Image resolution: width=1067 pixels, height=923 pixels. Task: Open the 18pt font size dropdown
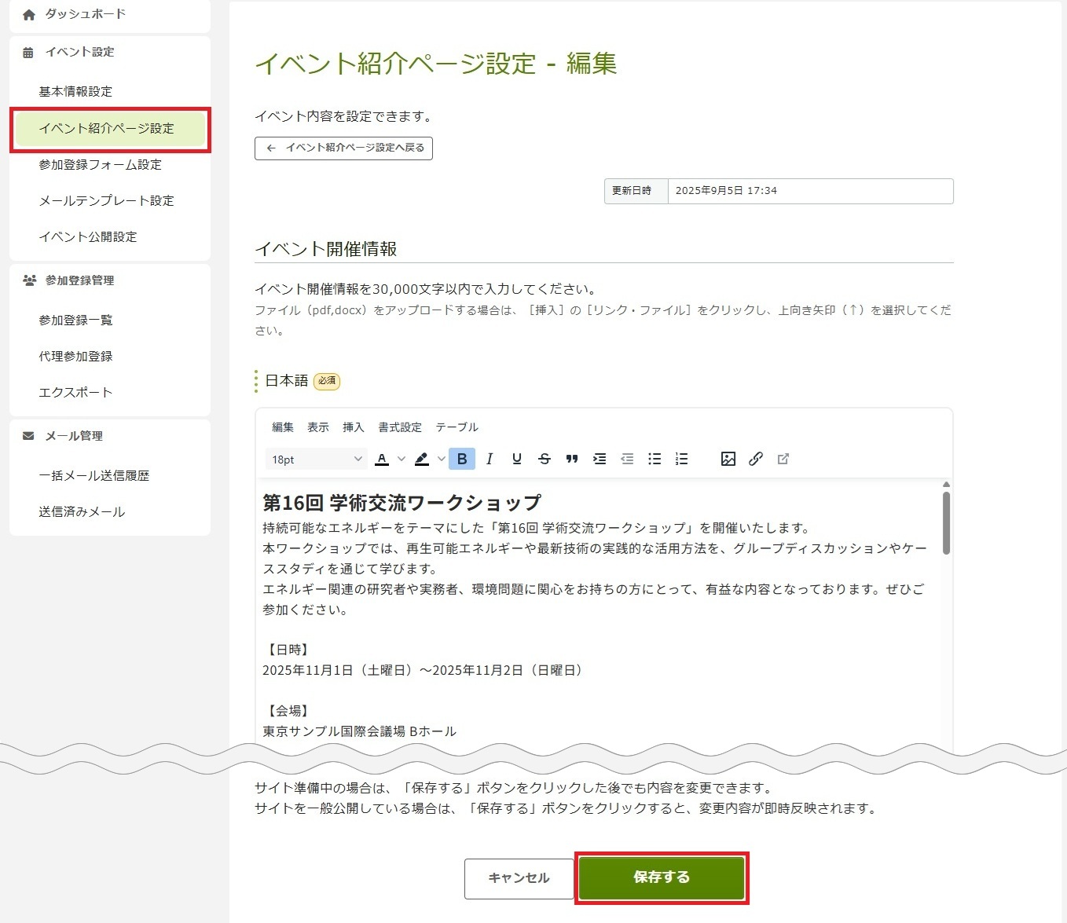click(316, 460)
